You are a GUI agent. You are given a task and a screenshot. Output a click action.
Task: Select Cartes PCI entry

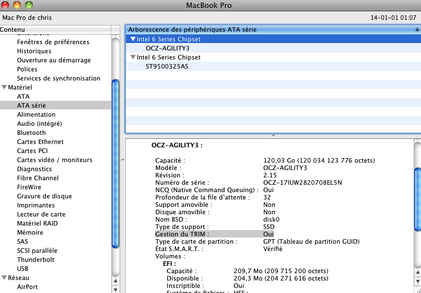pos(32,151)
